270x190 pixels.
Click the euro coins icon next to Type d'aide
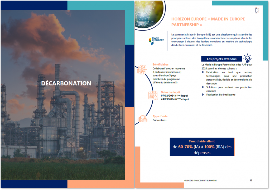click(142, 119)
